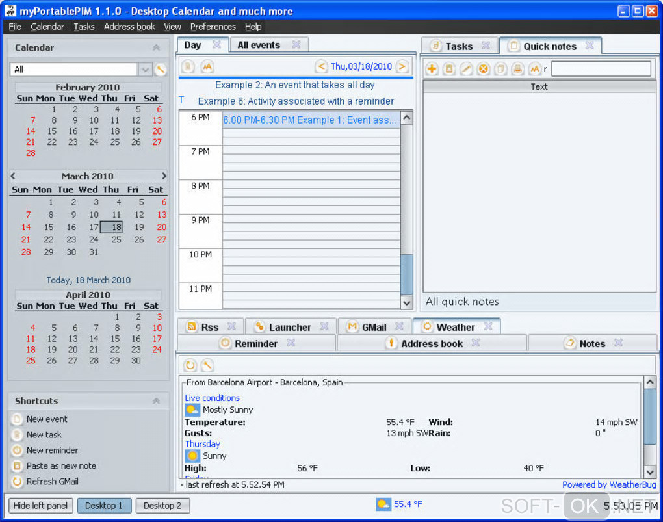
Task: Open the Address book menu
Action: coord(129,27)
